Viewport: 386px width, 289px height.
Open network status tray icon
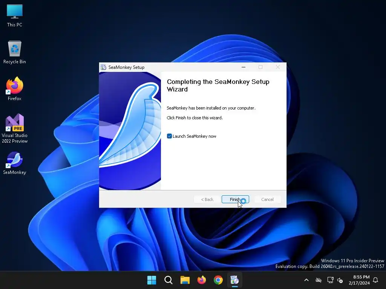point(330,280)
